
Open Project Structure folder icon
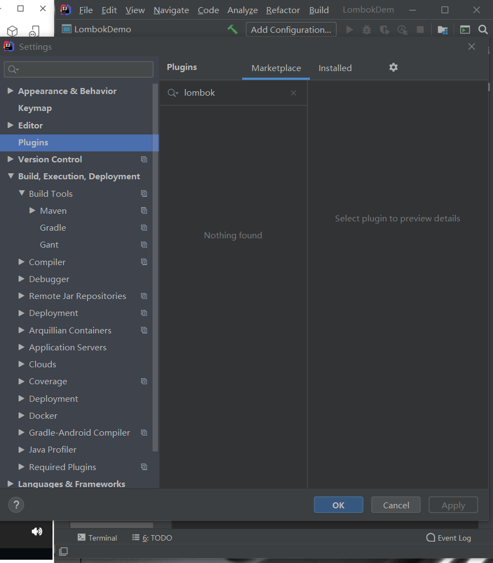pyautogui.click(x=442, y=30)
